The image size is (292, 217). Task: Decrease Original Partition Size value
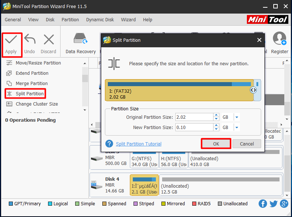(216, 119)
